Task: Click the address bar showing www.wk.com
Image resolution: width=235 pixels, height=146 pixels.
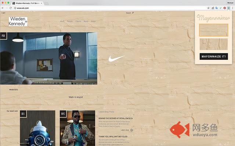Action: [111, 8]
